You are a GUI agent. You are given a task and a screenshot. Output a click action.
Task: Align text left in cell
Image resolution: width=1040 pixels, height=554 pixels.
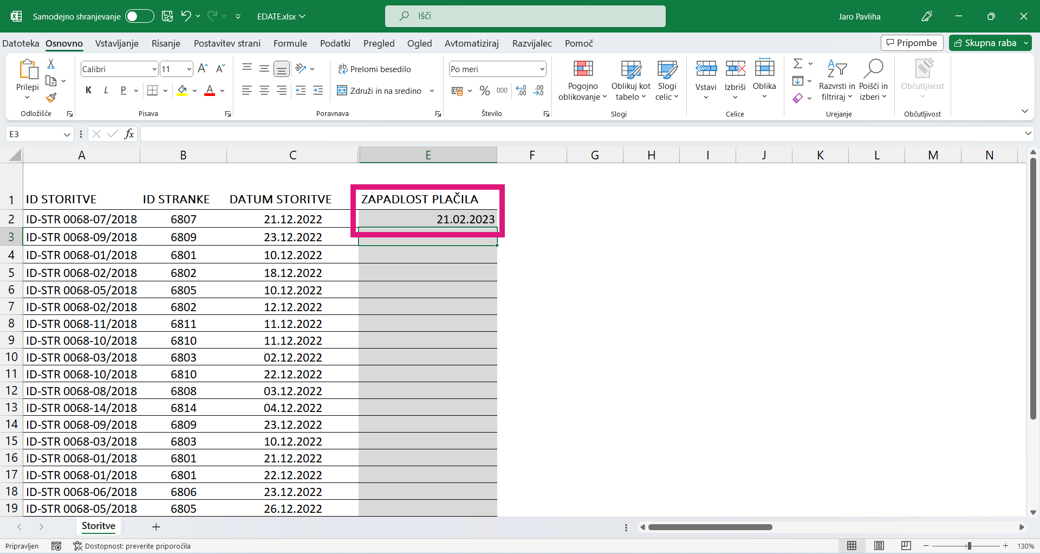247,91
